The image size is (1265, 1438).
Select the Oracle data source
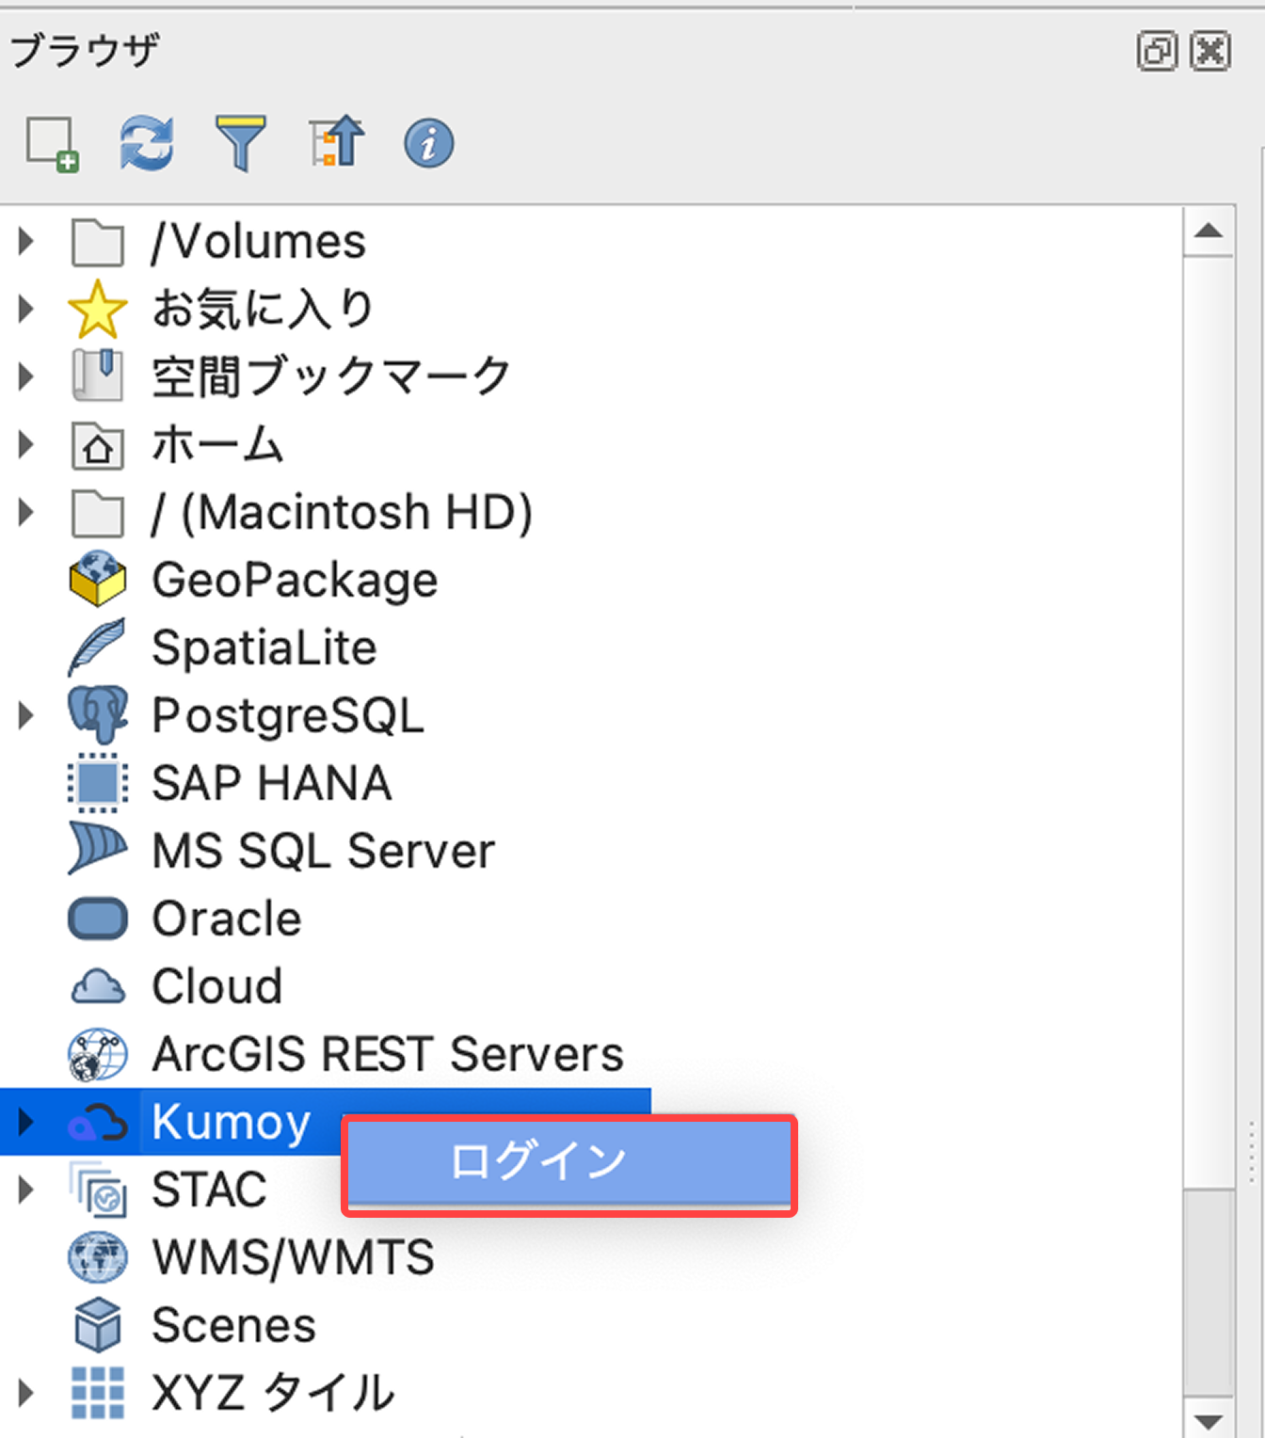click(226, 919)
